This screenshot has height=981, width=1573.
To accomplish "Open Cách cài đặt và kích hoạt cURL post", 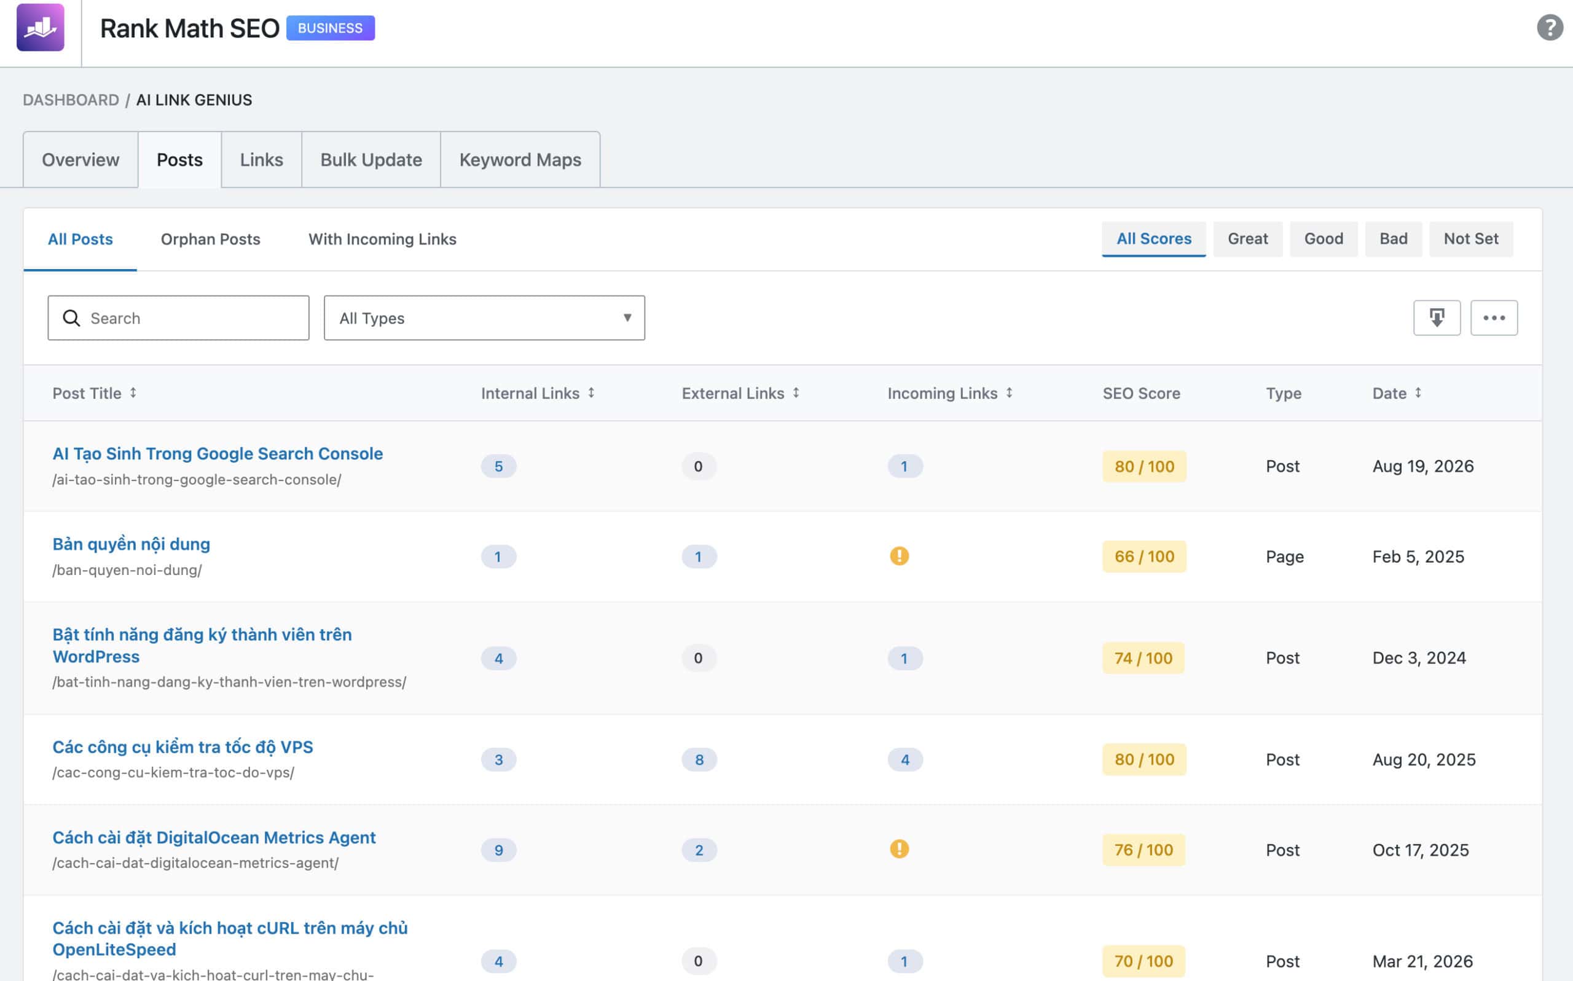I will (x=230, y=939).
